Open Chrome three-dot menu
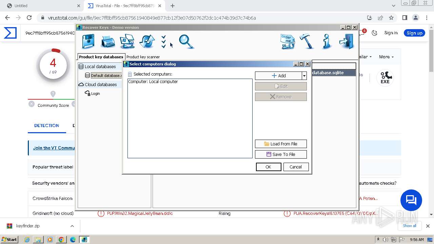The height and width of the screenshot is (244, 434). [x=427, y=18]
